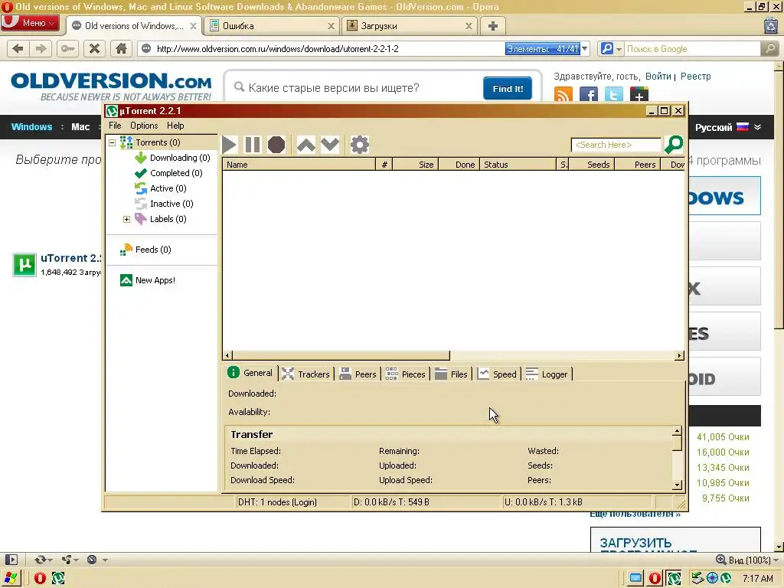The image size is (784, 588).
Task: Switch to the Pieces tab
Action: pos(406,374)
